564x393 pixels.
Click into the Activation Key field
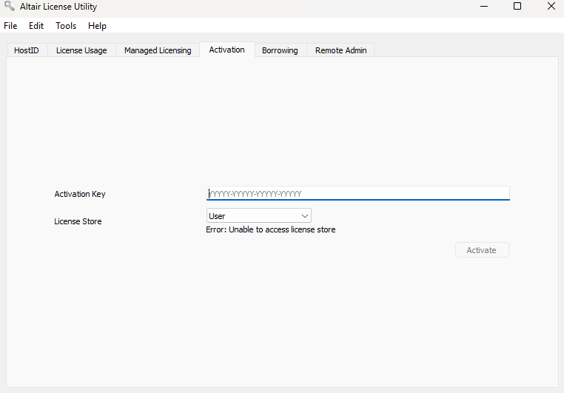(358, 193)
